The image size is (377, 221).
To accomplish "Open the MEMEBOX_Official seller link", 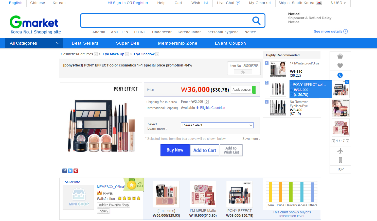I will 111,187.
